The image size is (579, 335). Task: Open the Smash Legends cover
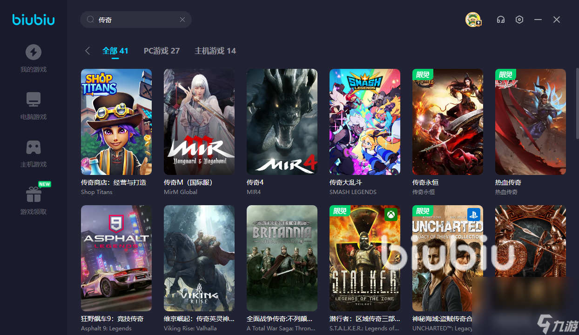pos(365,122)
